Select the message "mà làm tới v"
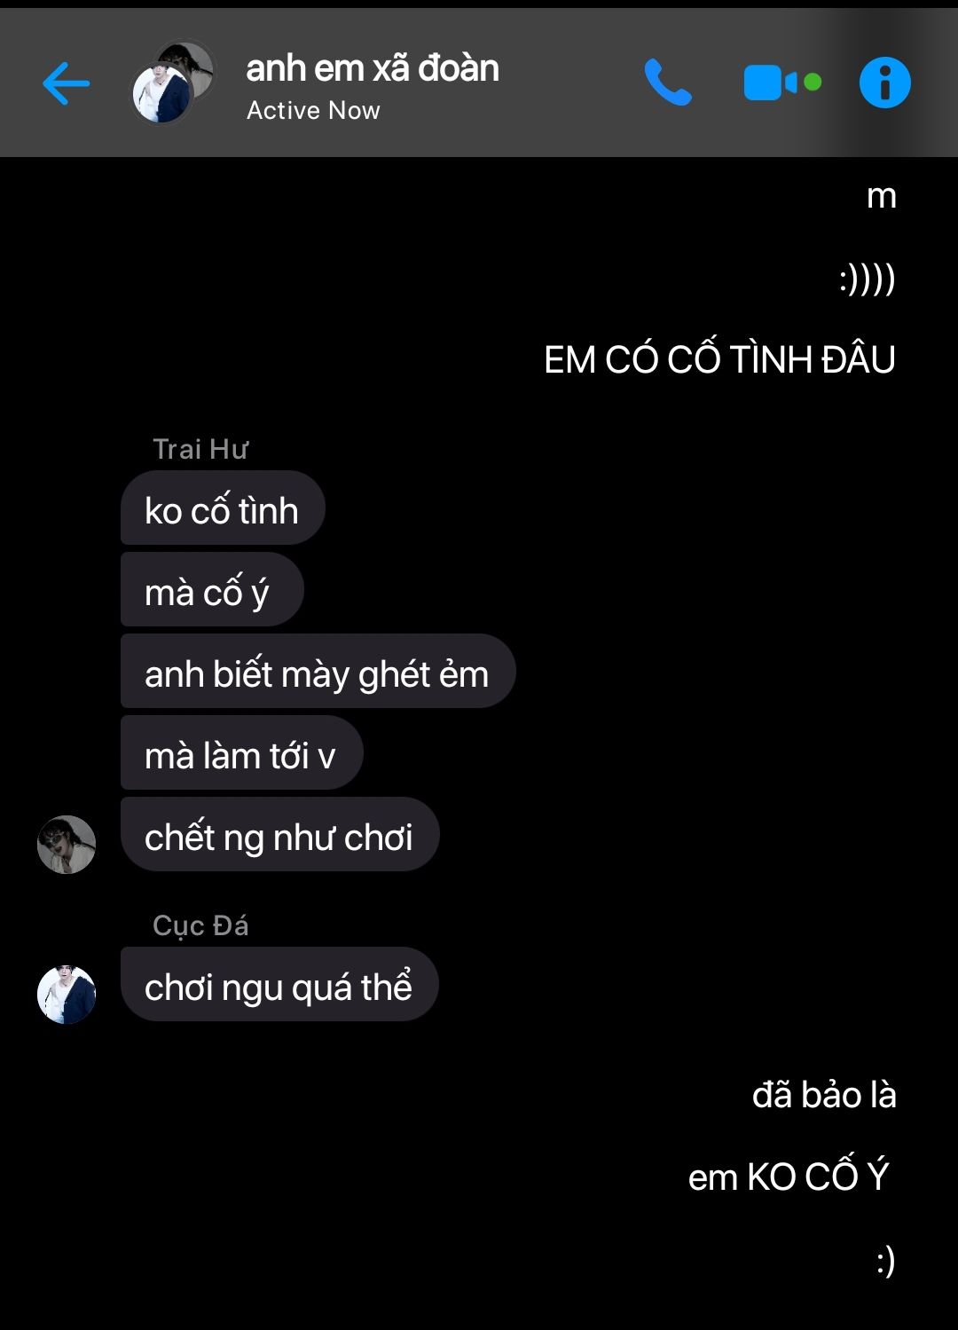958x1330 pixels. [241, 753]
